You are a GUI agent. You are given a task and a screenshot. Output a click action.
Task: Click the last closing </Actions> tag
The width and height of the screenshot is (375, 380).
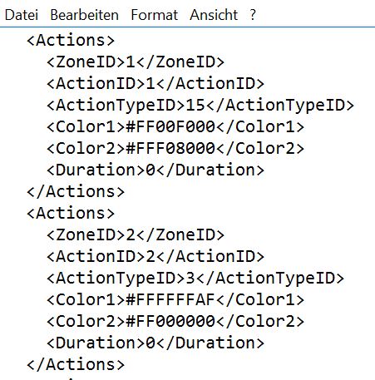tap(76, 364)
